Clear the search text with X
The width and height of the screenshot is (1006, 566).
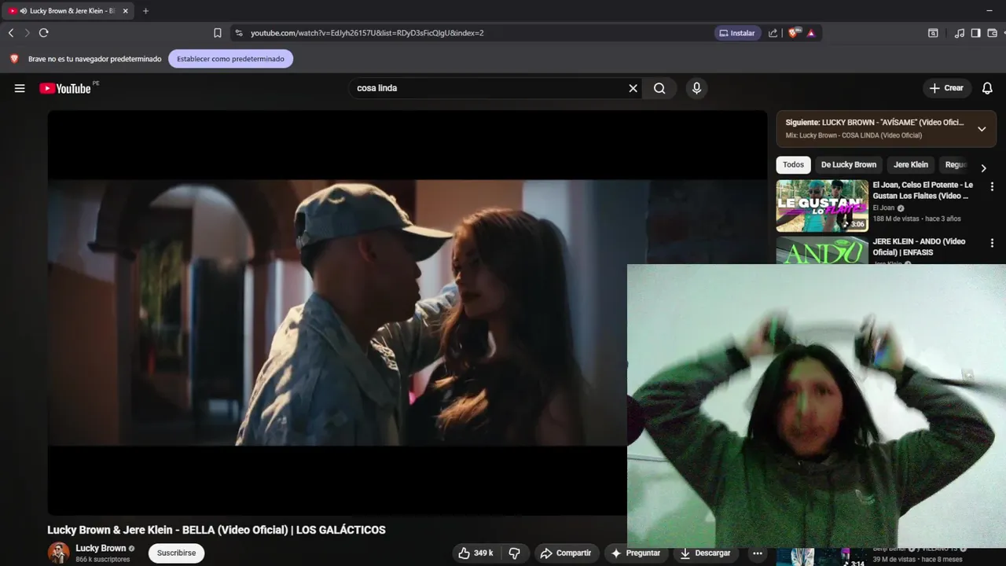point(633,88)
